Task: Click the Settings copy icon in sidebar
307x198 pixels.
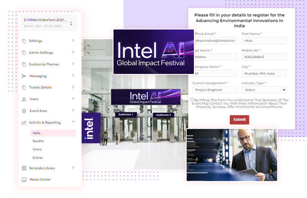Action: (x=24, y=41)
